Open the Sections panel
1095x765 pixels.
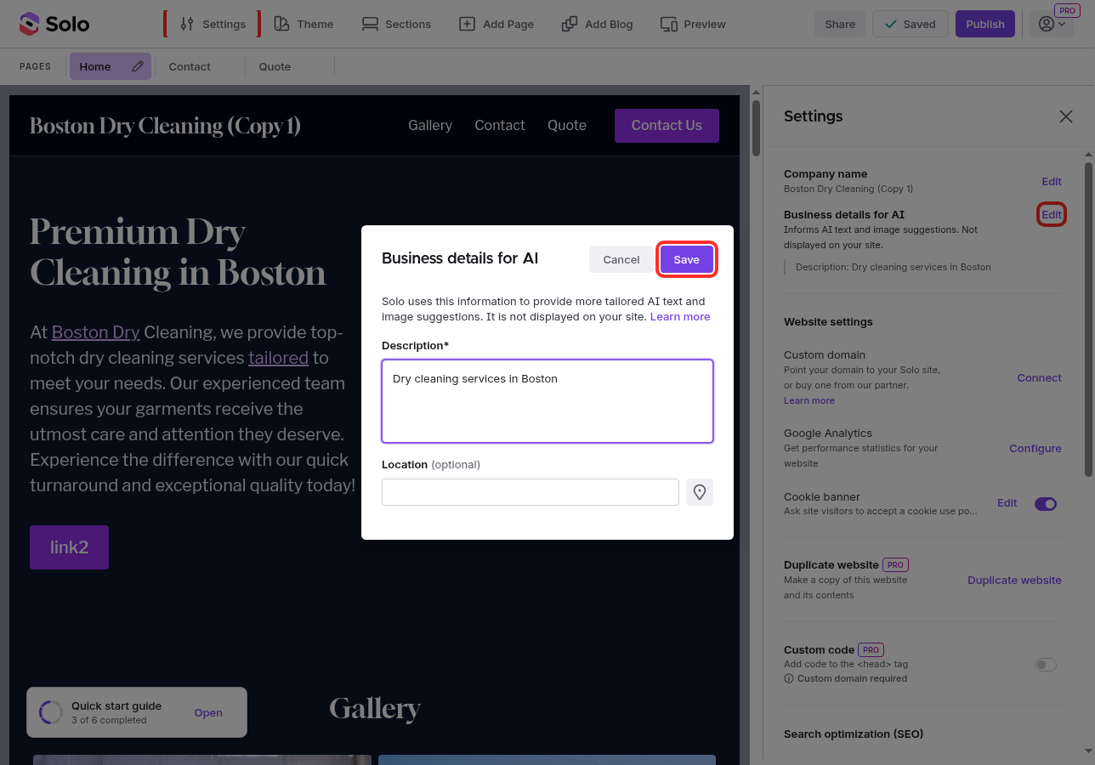396,24
